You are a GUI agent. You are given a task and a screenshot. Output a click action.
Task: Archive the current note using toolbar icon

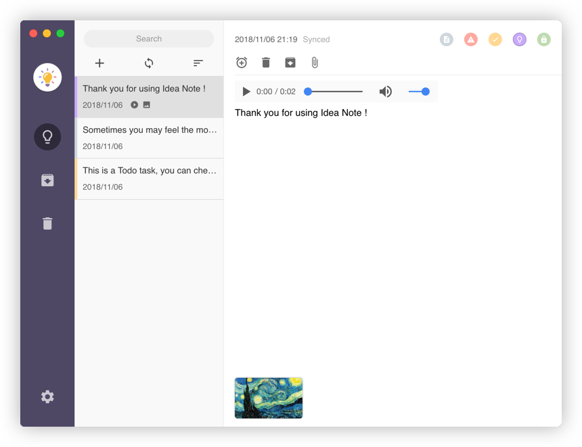(x=290, y=62)
